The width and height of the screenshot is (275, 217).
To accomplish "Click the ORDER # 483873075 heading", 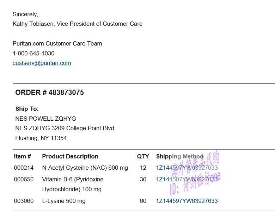I will point(49,92).
